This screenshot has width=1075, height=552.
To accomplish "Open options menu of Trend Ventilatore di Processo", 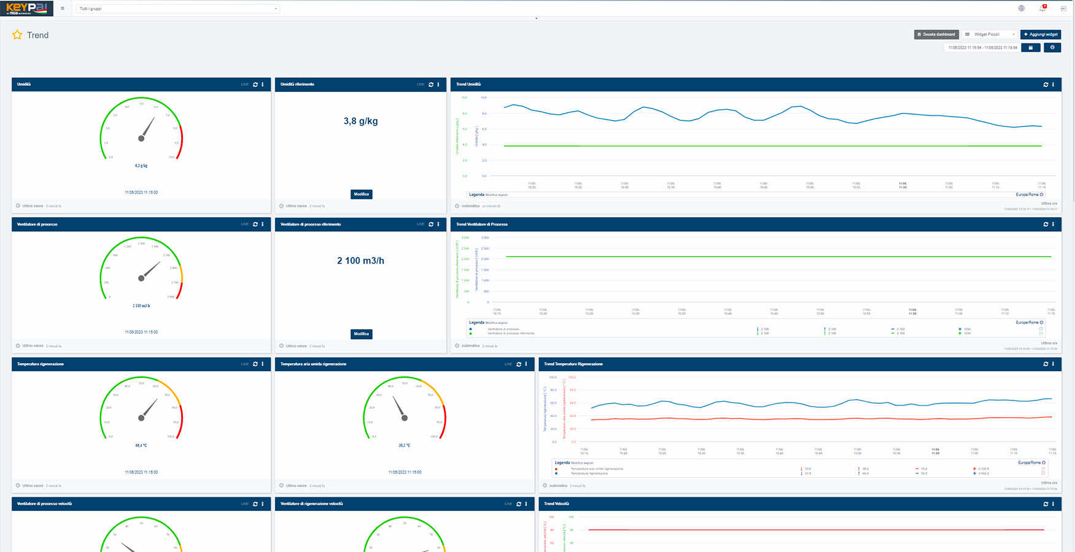I will (x=1054, y=224).
